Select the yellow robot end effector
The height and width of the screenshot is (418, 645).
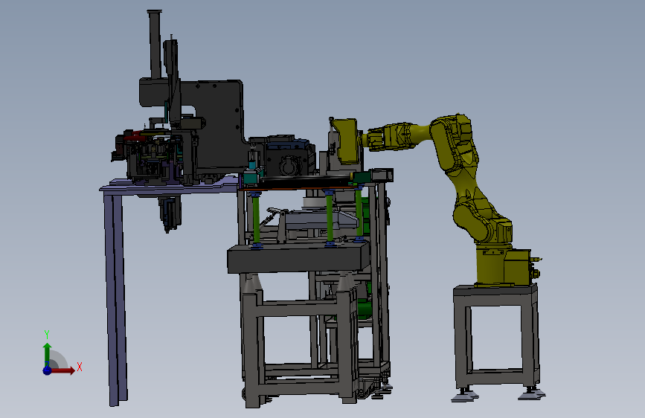click(x=347, y=141)
